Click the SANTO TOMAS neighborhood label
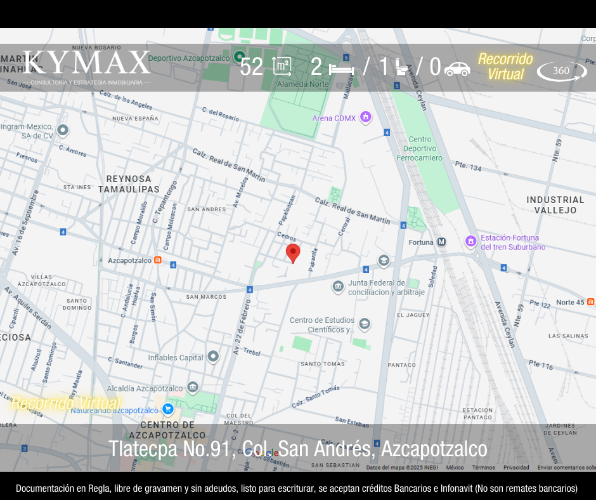This screenshot has width=596, height=500. click(323, 364)
